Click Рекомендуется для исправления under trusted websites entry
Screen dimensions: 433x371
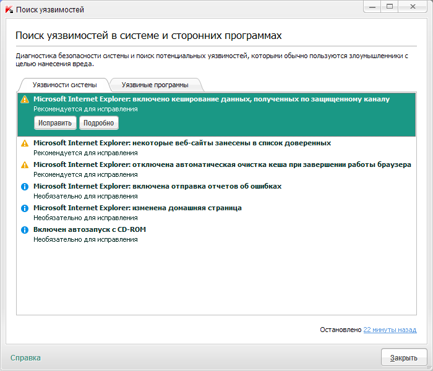(x=85, y=153)
